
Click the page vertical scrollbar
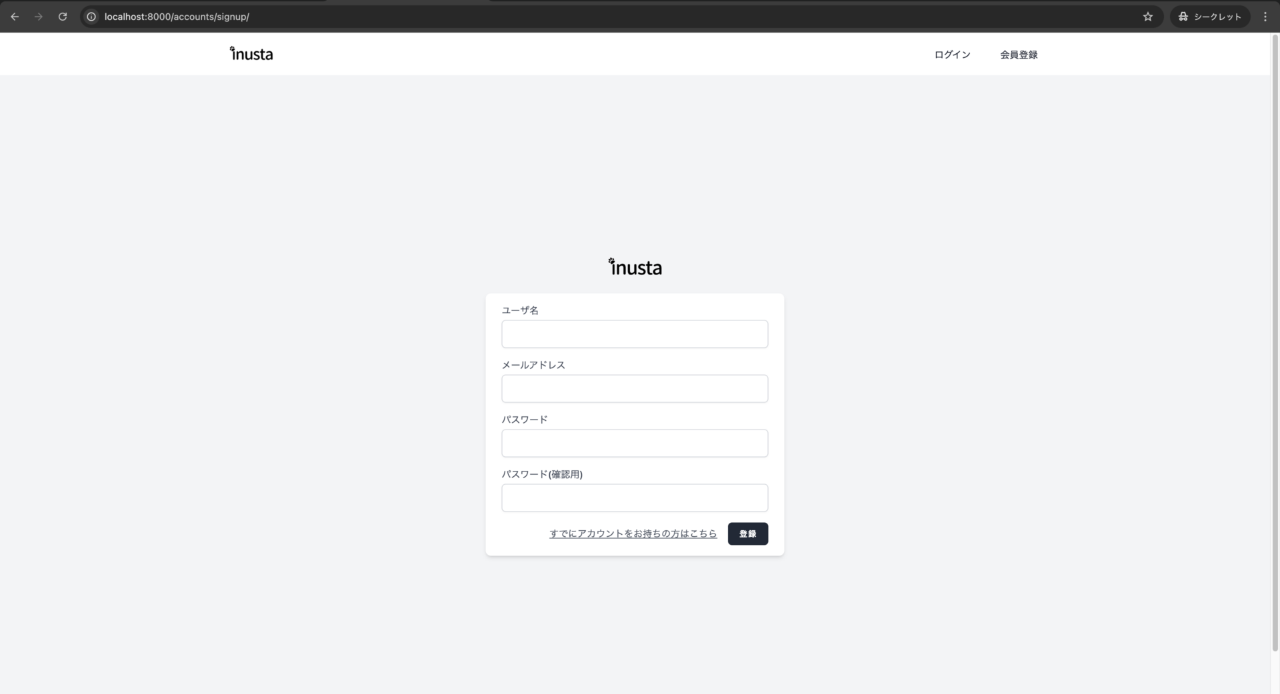click(1275, 342)
